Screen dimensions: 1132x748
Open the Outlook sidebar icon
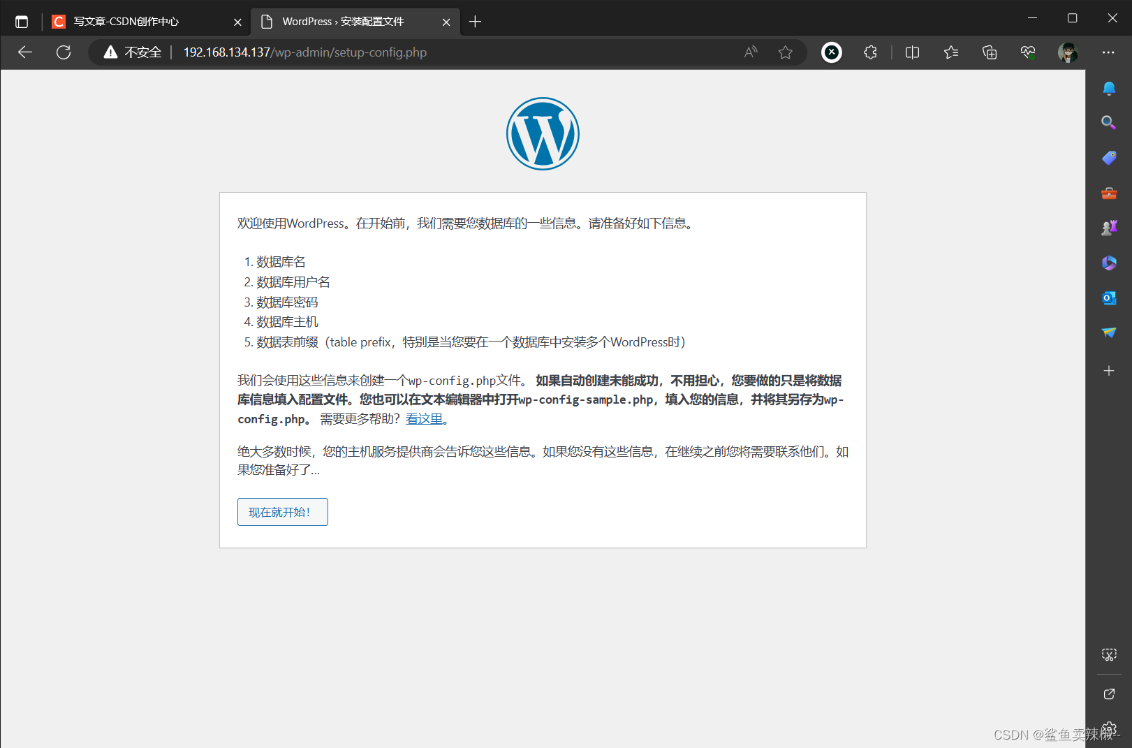coord(1109,298)
